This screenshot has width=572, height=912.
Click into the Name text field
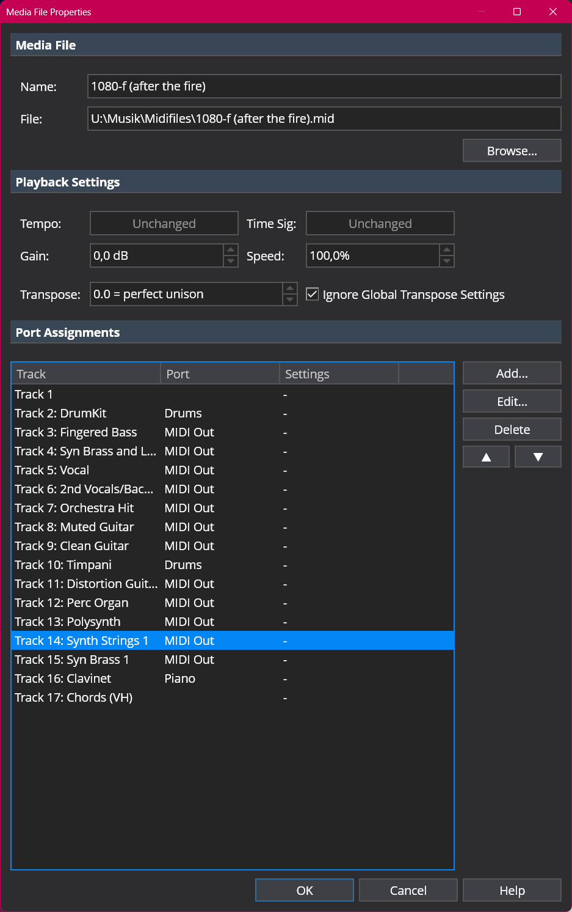324,86
